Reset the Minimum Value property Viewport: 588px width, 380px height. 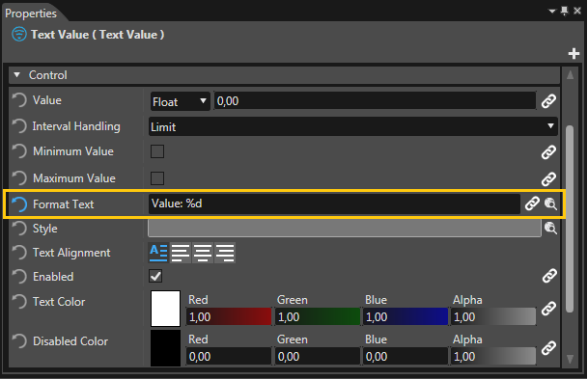[x=19, y=151]
